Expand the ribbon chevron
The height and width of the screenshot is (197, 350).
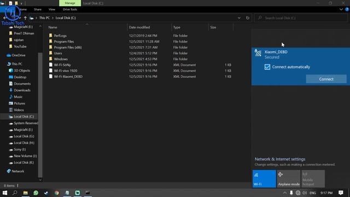(x=341, y=9)
